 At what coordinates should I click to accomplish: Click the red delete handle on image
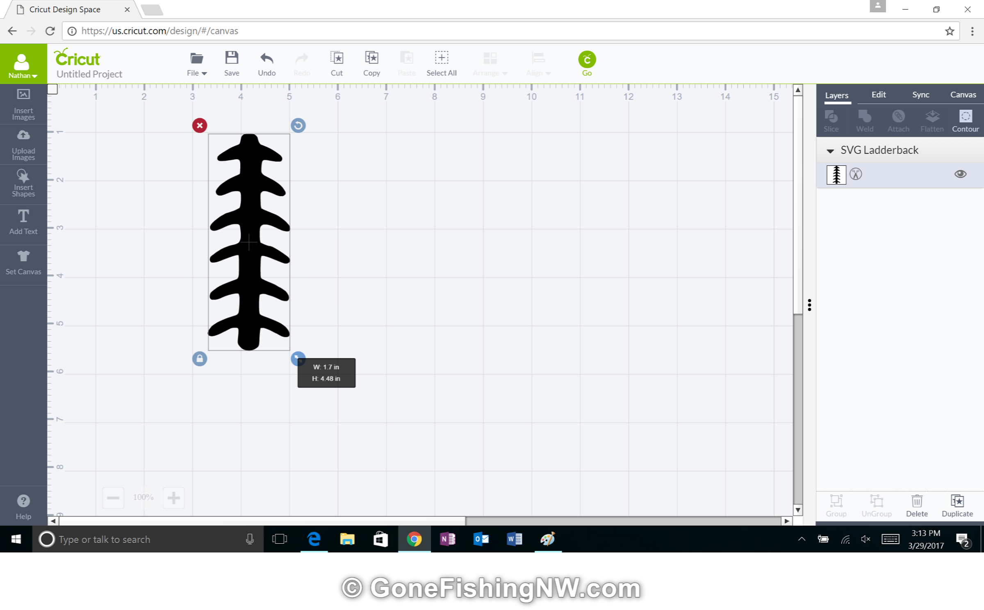tap(200, 125)
